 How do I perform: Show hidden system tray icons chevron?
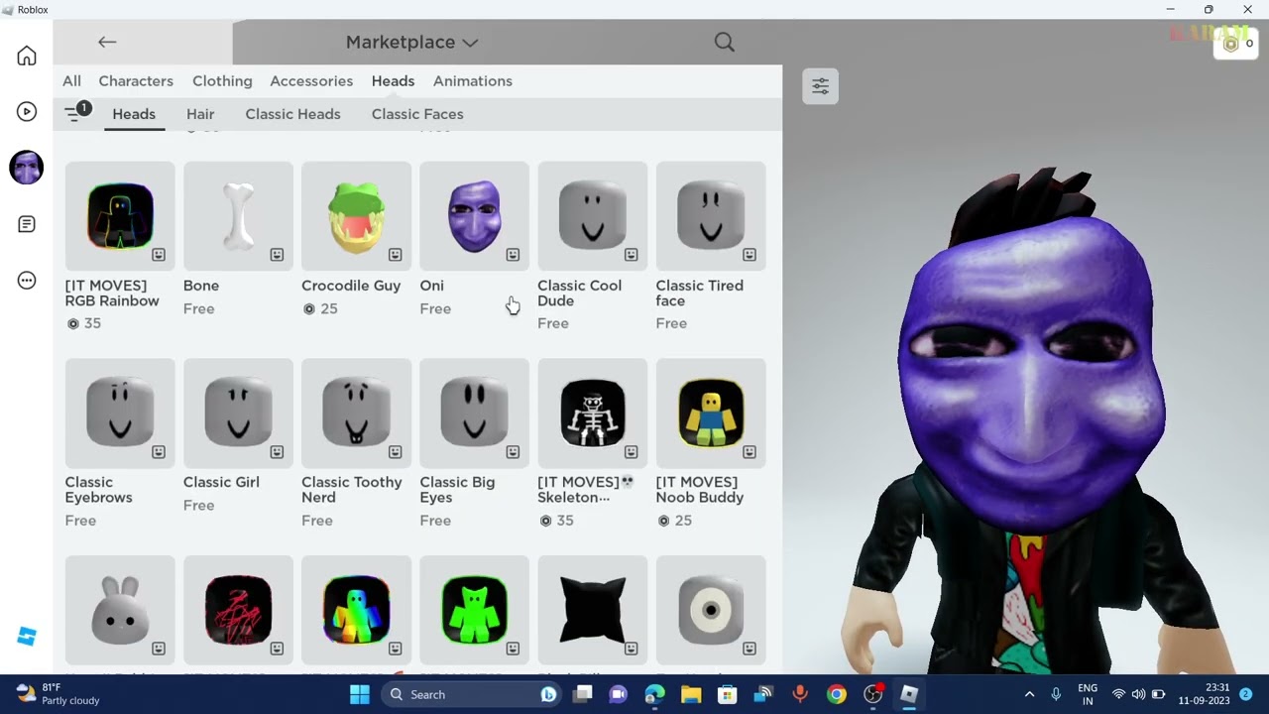[x=1029, y=694]
